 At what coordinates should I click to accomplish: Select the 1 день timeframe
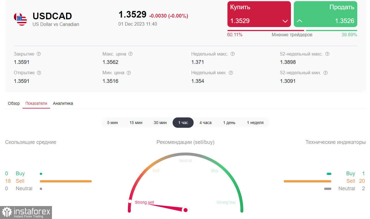click(x=229, y=123)
